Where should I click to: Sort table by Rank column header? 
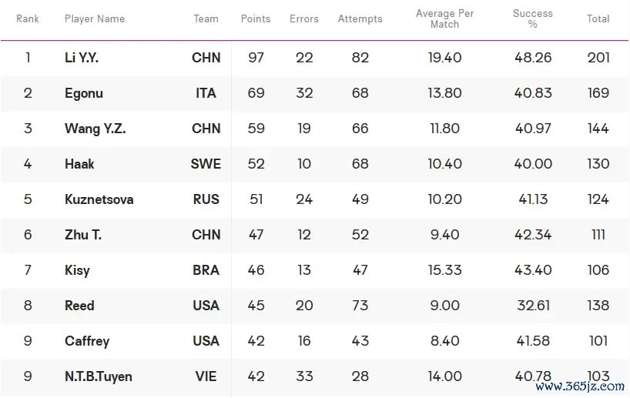[x=27, y=19]
